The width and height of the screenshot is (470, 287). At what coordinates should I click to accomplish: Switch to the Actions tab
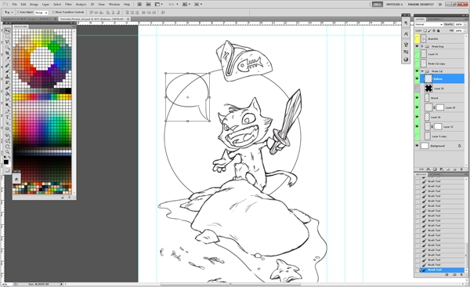(435, 174)
